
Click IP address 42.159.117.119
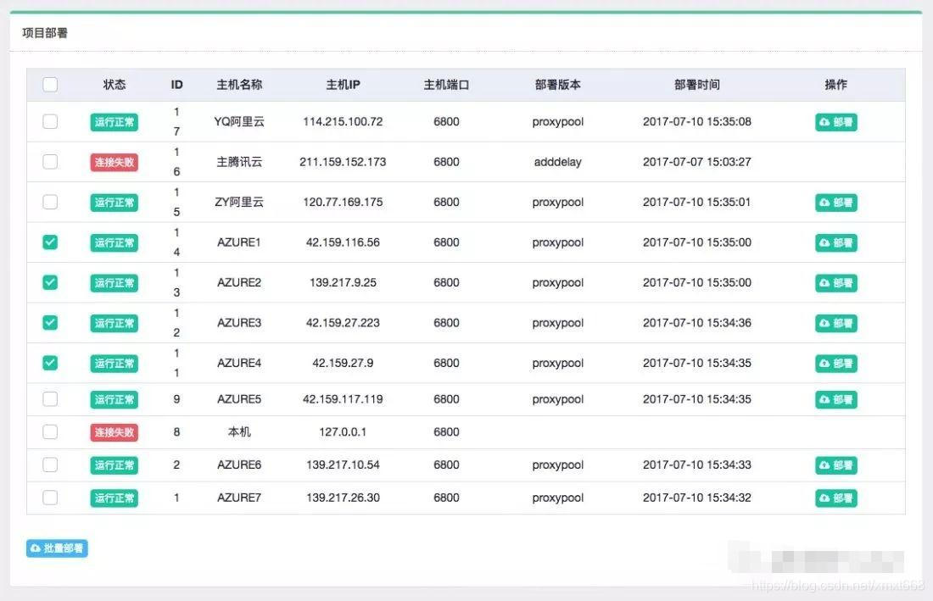[x=343, y=399]
